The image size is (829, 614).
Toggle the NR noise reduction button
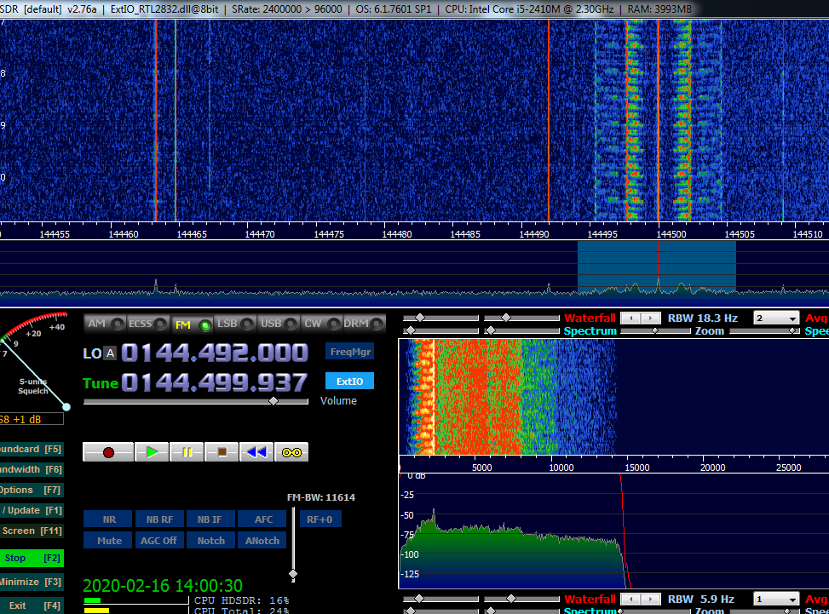(x=108, y=519)
